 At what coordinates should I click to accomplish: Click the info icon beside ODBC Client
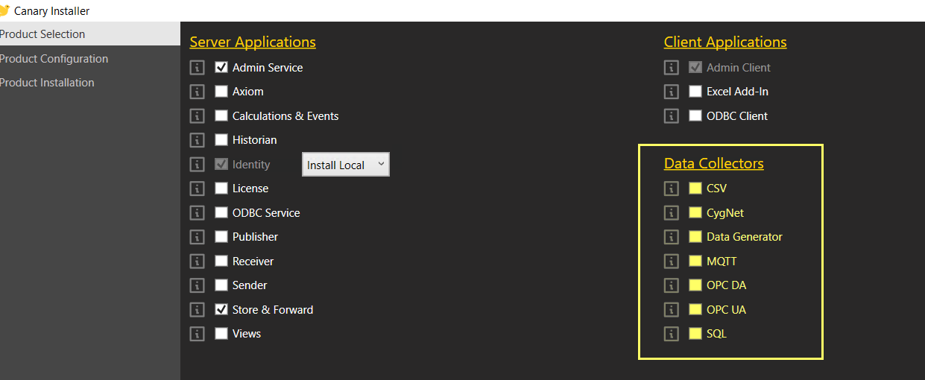pyautogui.click(x=671, y=116)
